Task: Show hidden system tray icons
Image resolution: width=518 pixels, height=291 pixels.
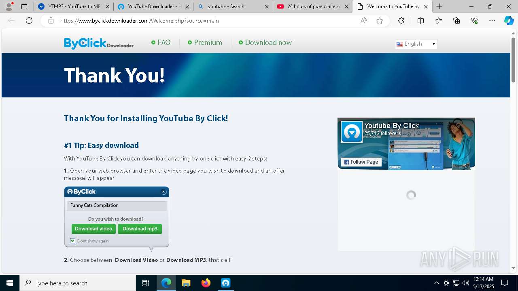Action: pyautogui.click(x=436, y=283)
